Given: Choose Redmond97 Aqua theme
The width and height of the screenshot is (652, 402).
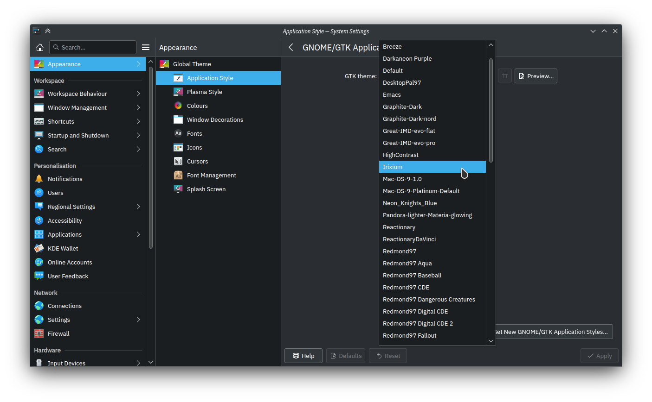Looking at the screenshot, I should pos(433,263).
